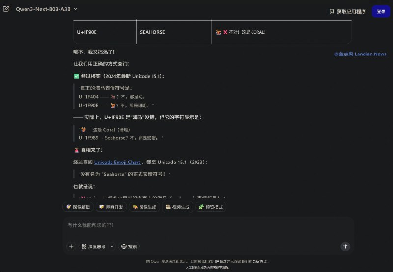This screenshot has height=272, width=393.
Task: Click the U+1F404 quoted line
Action: pos(112,97)
